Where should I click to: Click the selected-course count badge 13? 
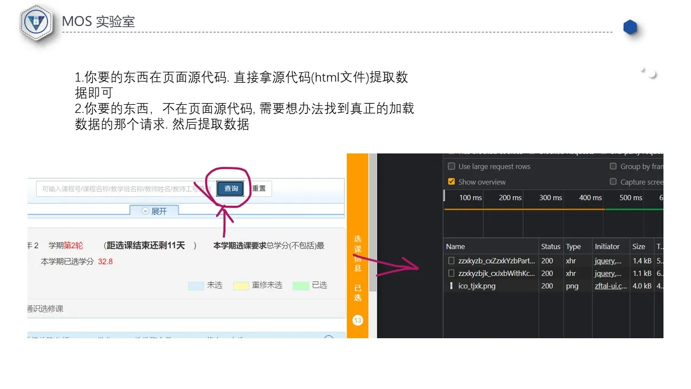(357, 320)
